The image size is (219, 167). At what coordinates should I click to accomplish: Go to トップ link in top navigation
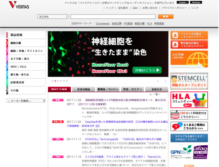point(110,8)
